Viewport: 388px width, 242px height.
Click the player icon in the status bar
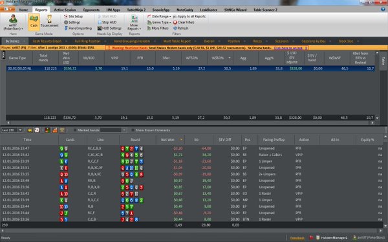click(354, 237)
